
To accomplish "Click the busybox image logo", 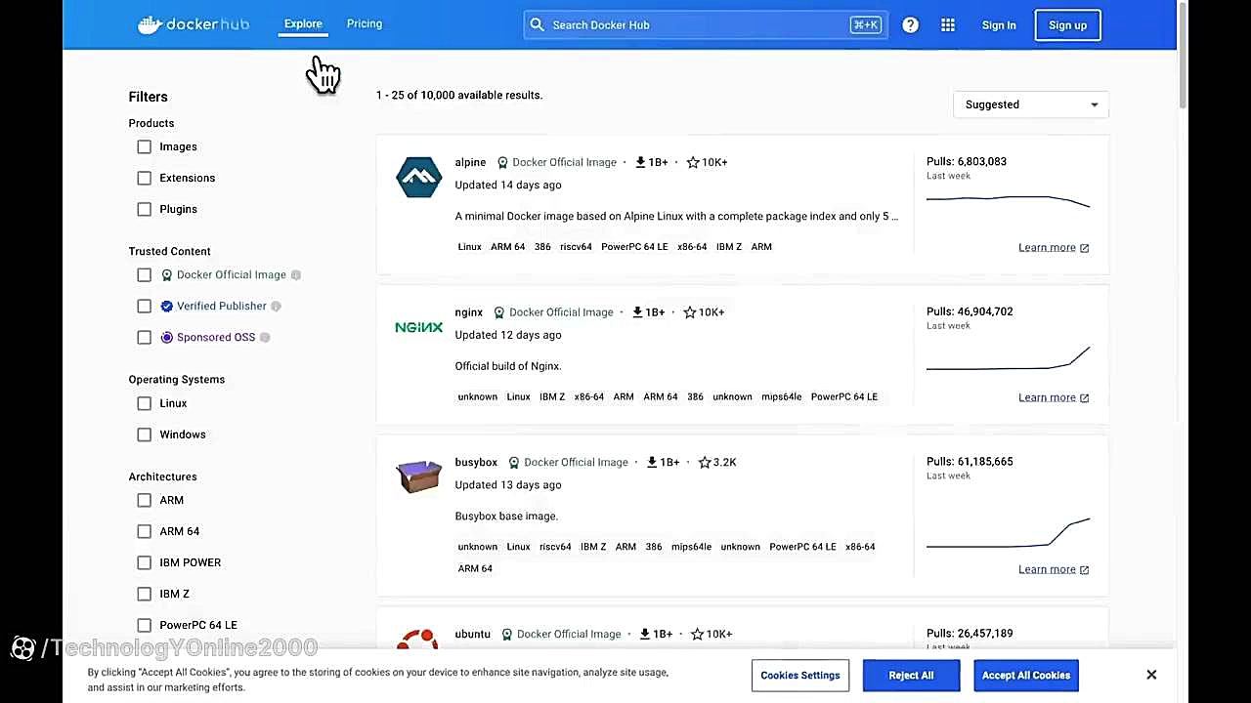I will (418, 476).
